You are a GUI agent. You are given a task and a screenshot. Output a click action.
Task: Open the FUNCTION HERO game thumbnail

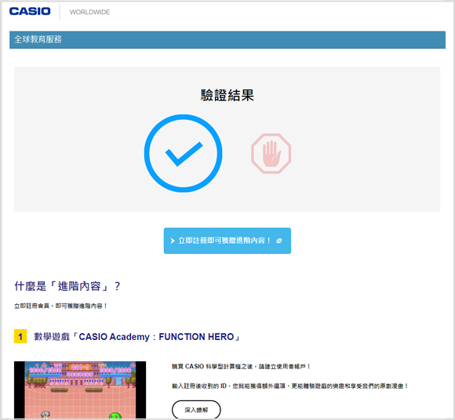click(80, 390)
